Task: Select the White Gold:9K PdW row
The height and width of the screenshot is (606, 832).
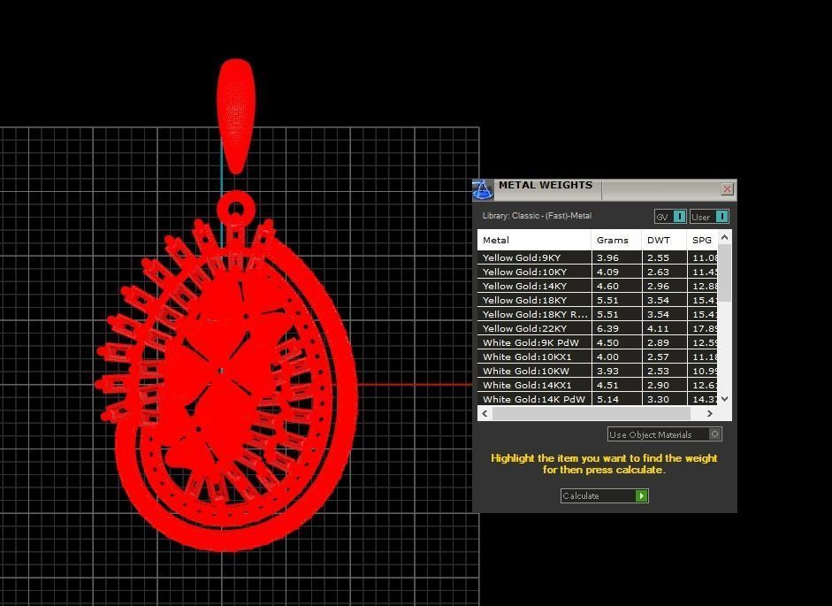Action: tap(598, 342)
